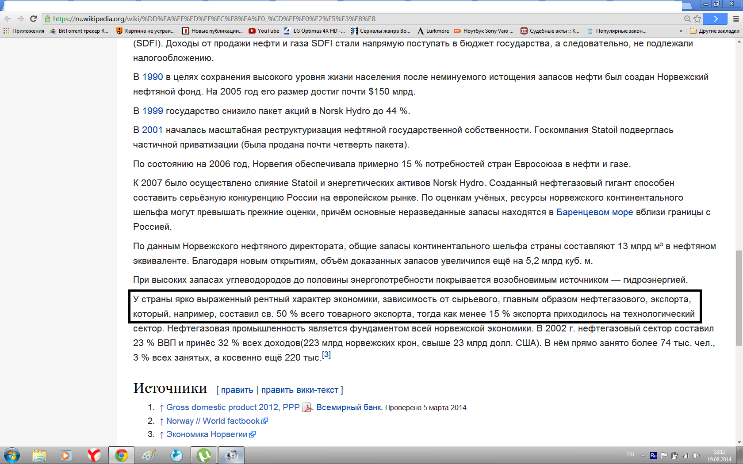Open the Другие закладки folder
The image size is (743, 464).
pyautogui.click(x=715, y=31)
